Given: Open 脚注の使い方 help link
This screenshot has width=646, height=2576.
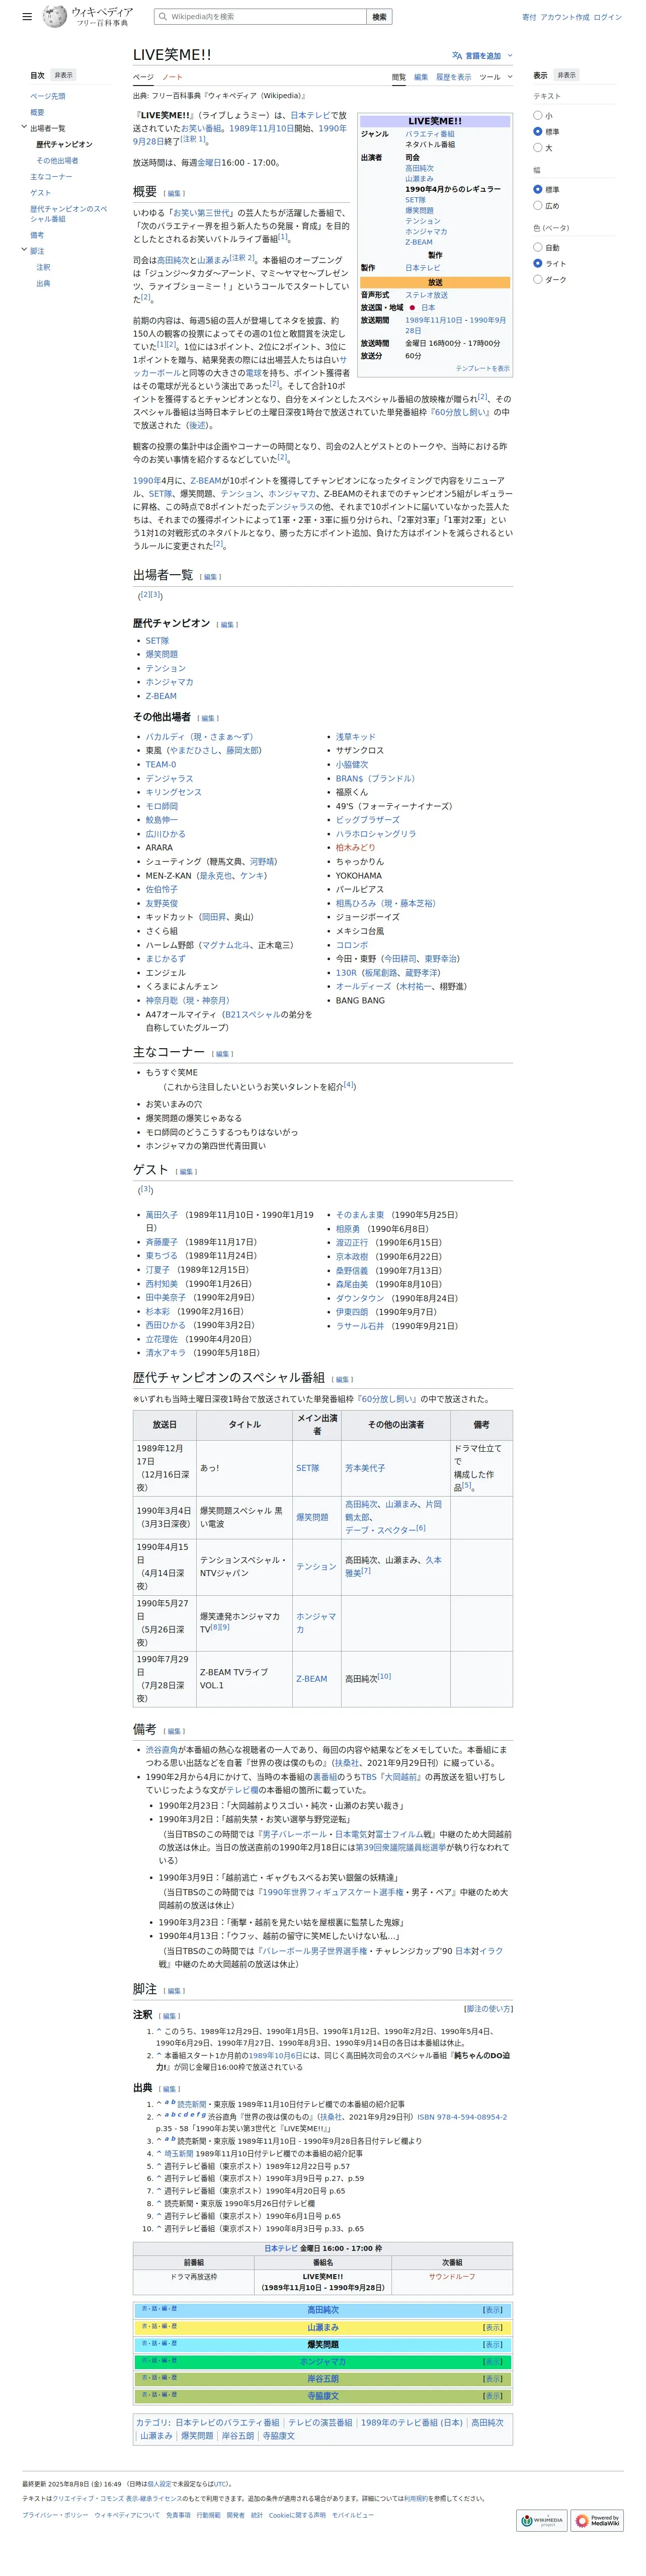Looking at the screenshot, I should coord(488,2009).
